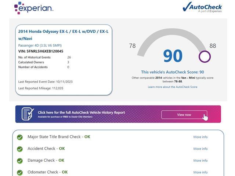The image size is (235, 176).
Task: Click green checkmark beside Major State Title Brand Check
Action: click(x=20, y=137)
